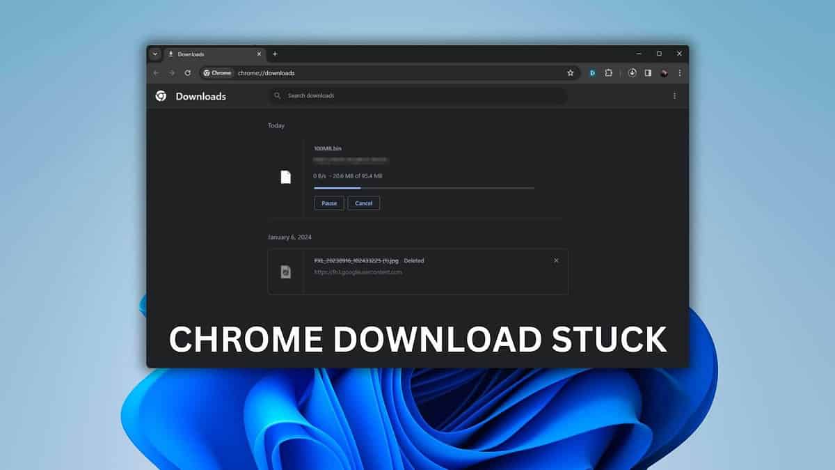Screen dimensions: 835x470
Task: Open the tab search chevron
Action: pos(154,54)
